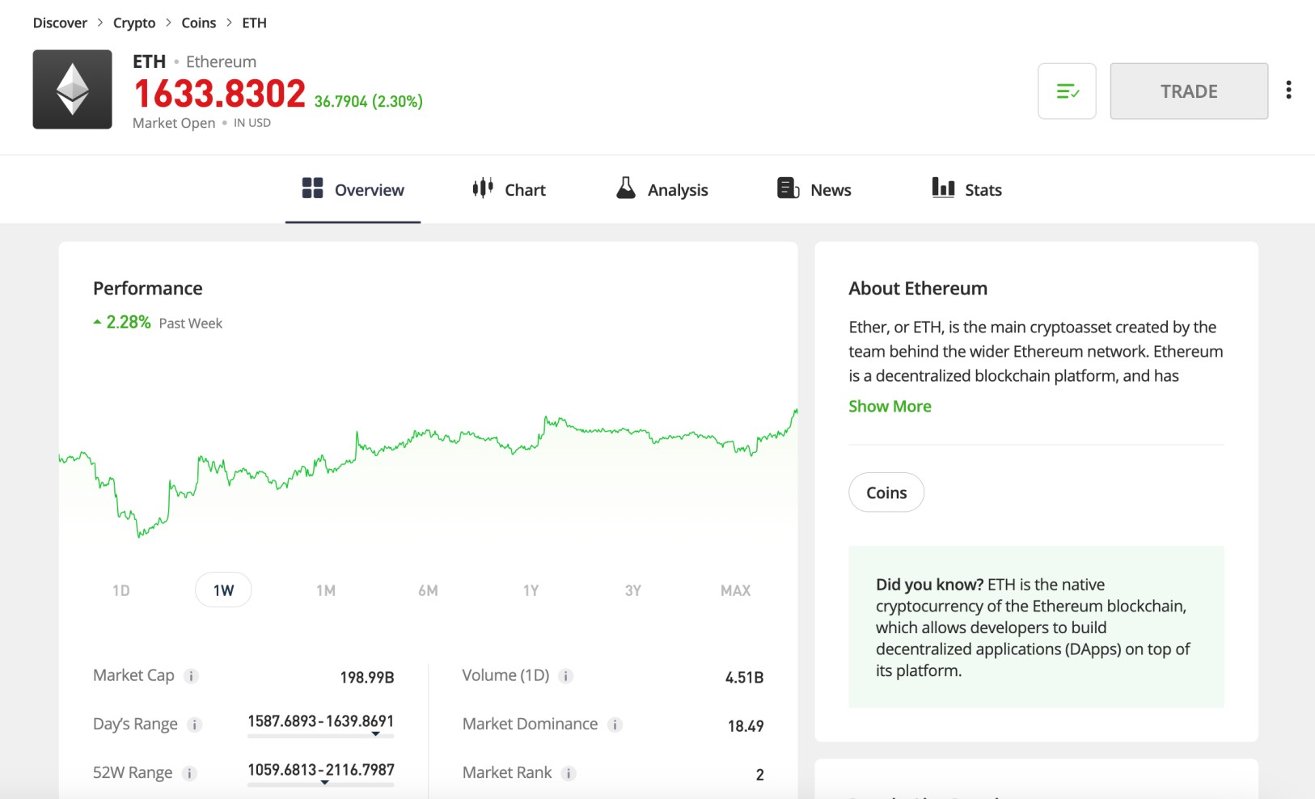1315x799 pixels.
Task: Select the Overview tab
Action: (x=353, y=190)
